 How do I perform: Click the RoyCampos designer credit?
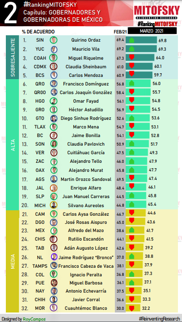click(34, 319)
